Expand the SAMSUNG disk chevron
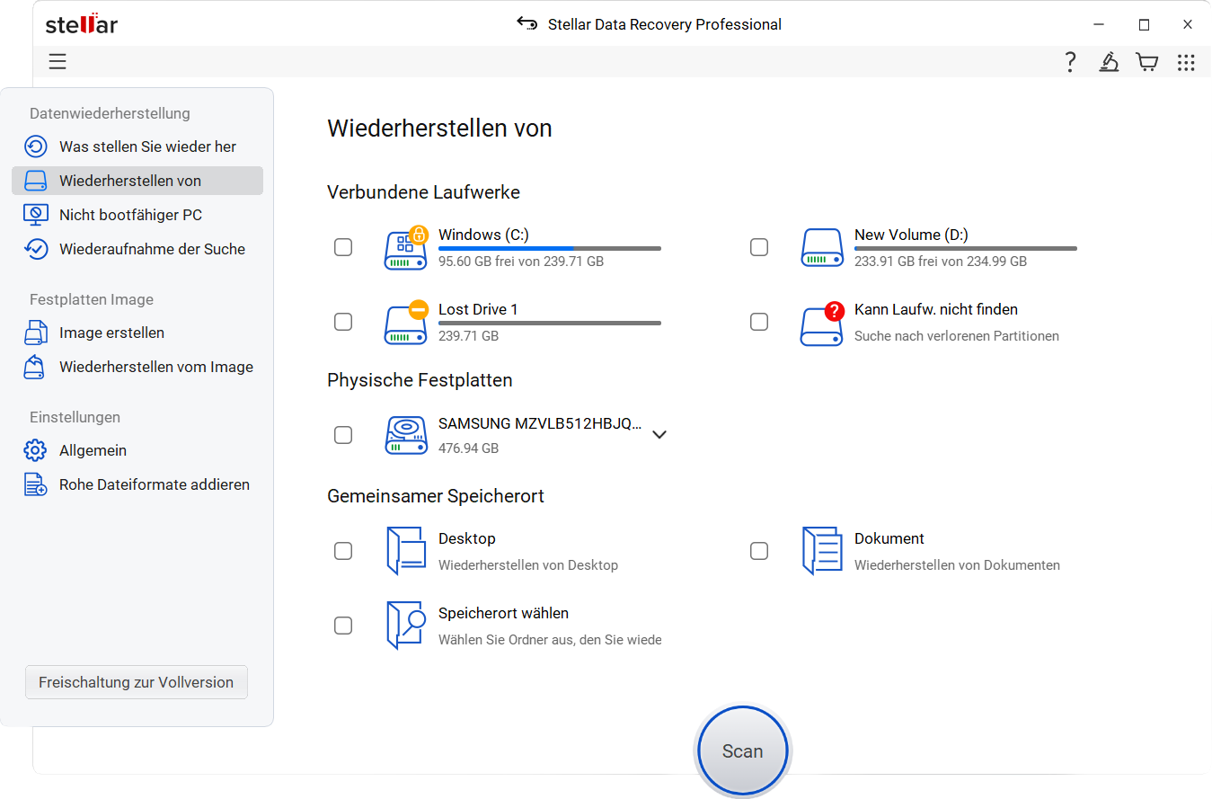The height and width of the screenshot is (799, 1212). 659,435
